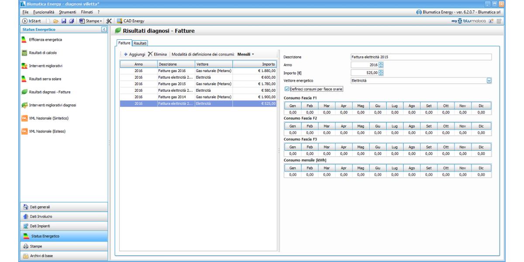The height and width of the screenshot is (262, 524).
Task: Click the Aggiungi button
Action: click(x=134, y=55)
